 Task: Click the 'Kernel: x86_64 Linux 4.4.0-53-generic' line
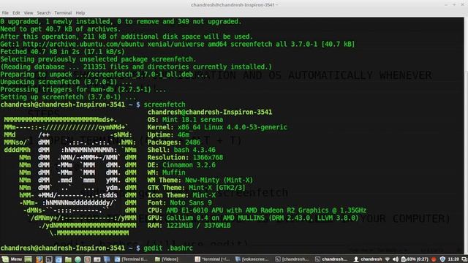(x=217, y=127)
